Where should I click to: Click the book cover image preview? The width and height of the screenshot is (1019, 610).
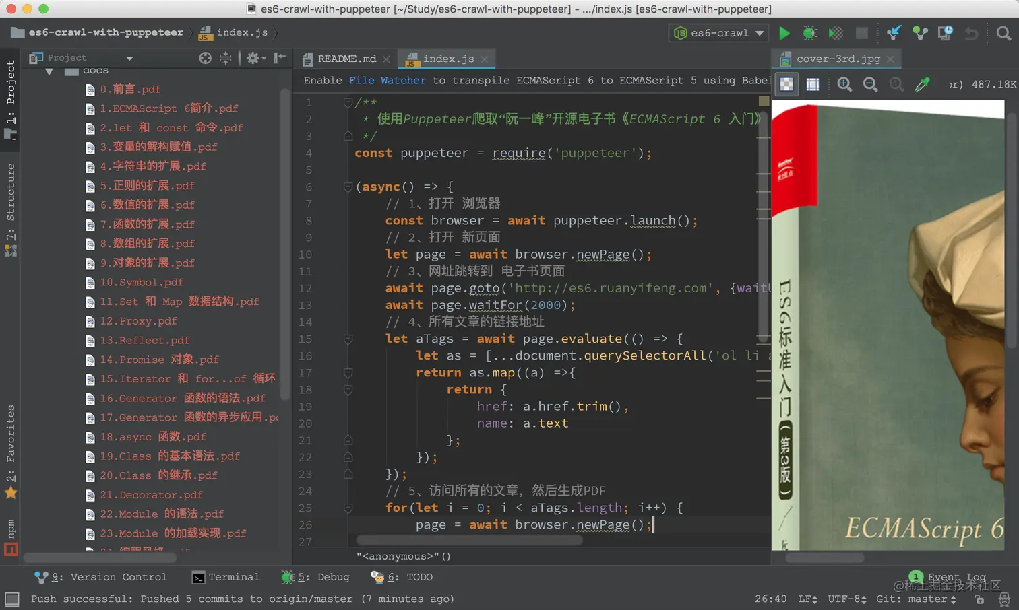[x=888, y=325]
